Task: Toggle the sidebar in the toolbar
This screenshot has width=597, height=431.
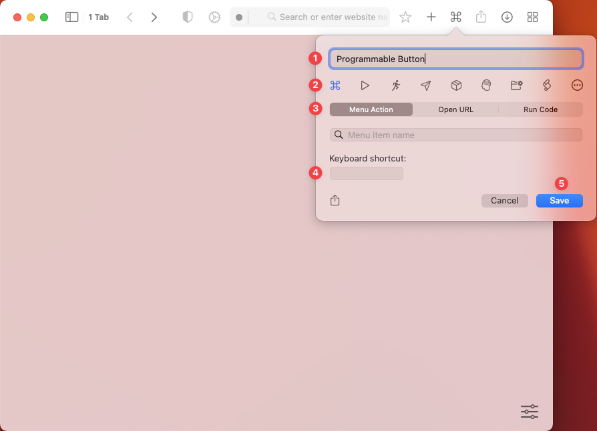Action: point(71,17)
